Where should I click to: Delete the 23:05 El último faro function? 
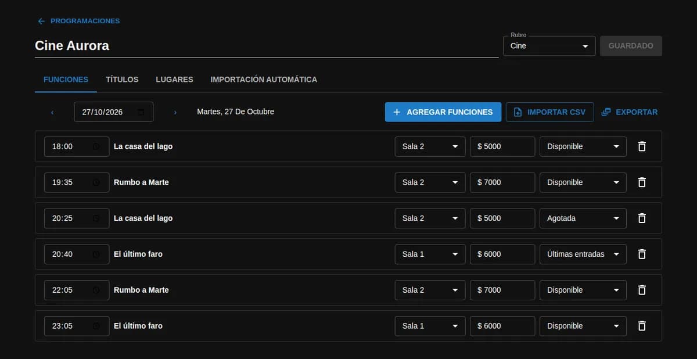(642, 326)
